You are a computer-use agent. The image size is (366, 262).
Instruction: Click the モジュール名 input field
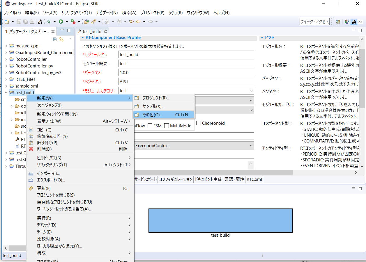coord(186,54)
